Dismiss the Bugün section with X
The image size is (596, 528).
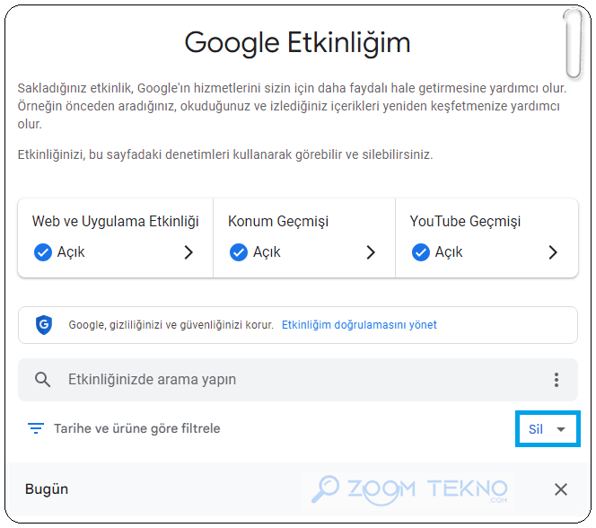[x=561, y=489]
